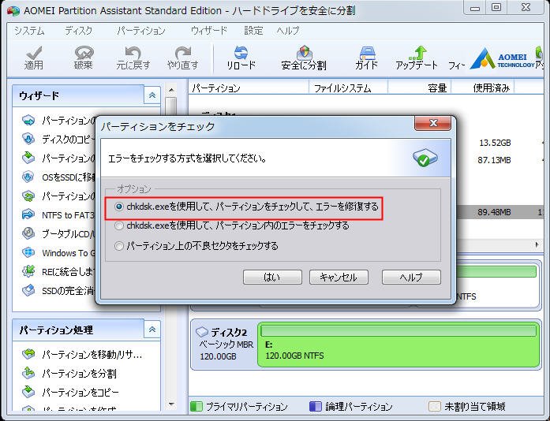Click the ブータブルCD wizard disc icon
This screenshot has height=421, width=550.
pyautogui.click(x=28, y=233)
